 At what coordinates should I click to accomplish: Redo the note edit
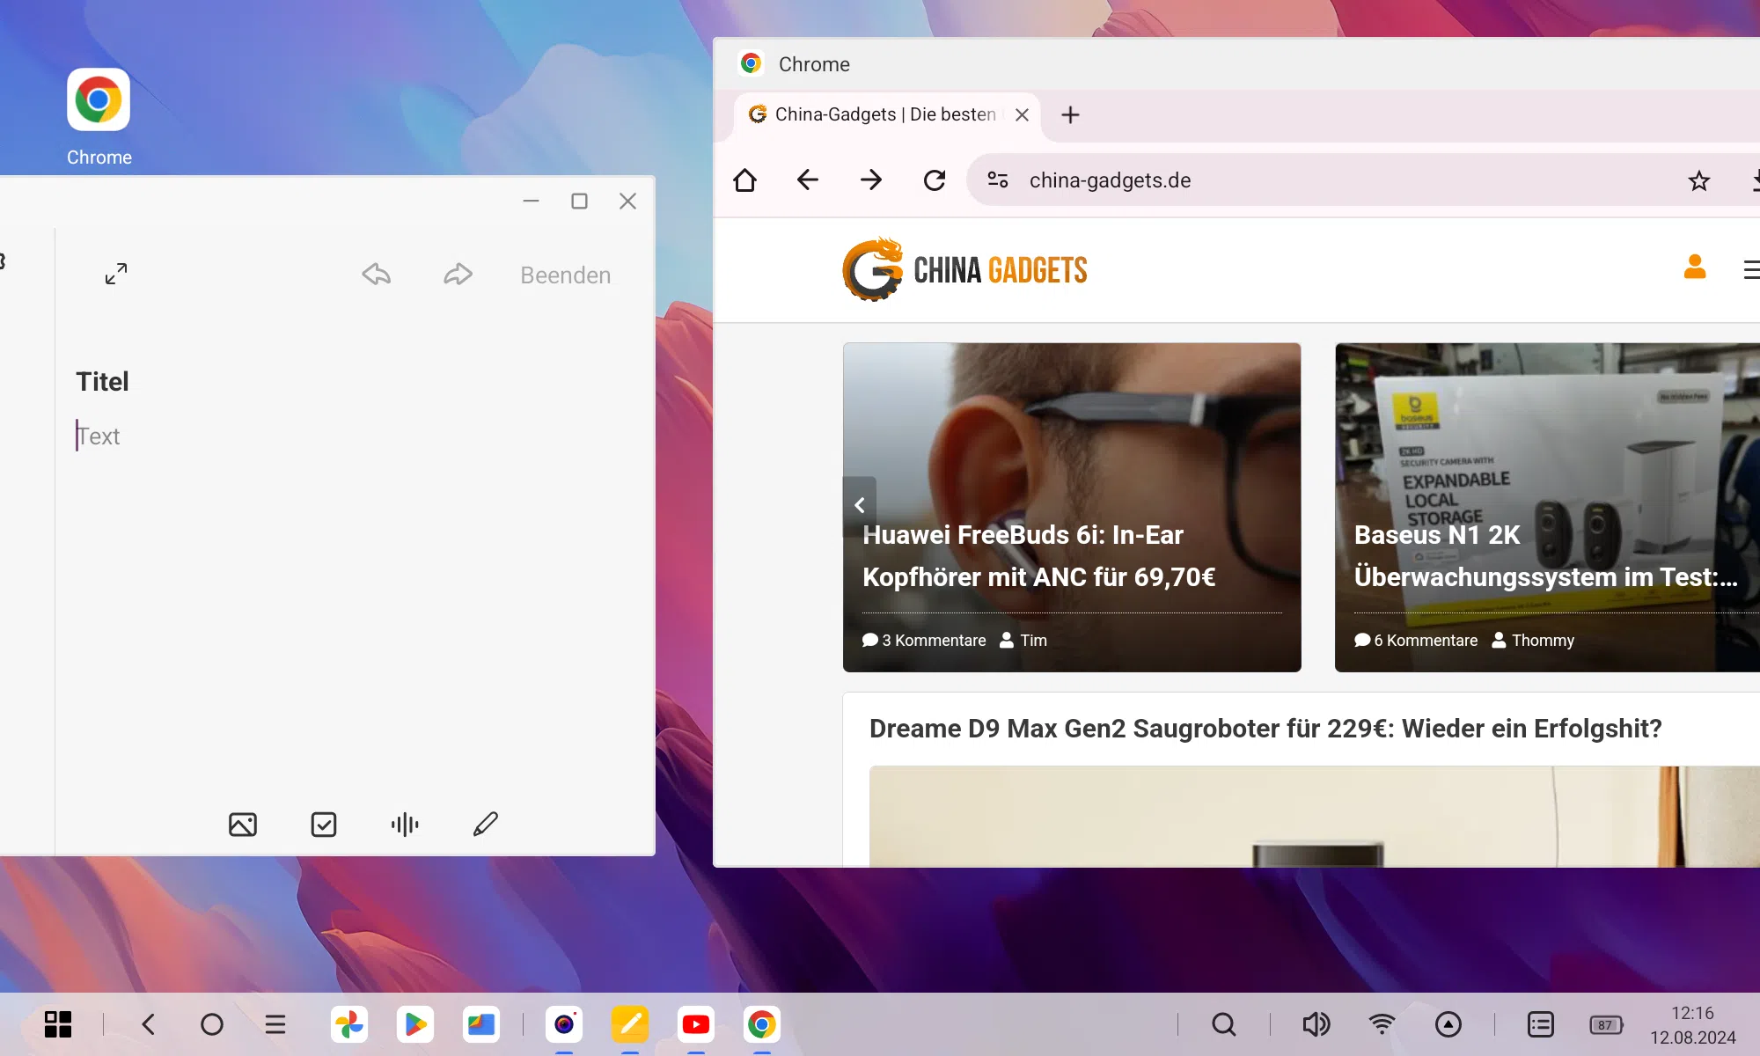point(458,275)
